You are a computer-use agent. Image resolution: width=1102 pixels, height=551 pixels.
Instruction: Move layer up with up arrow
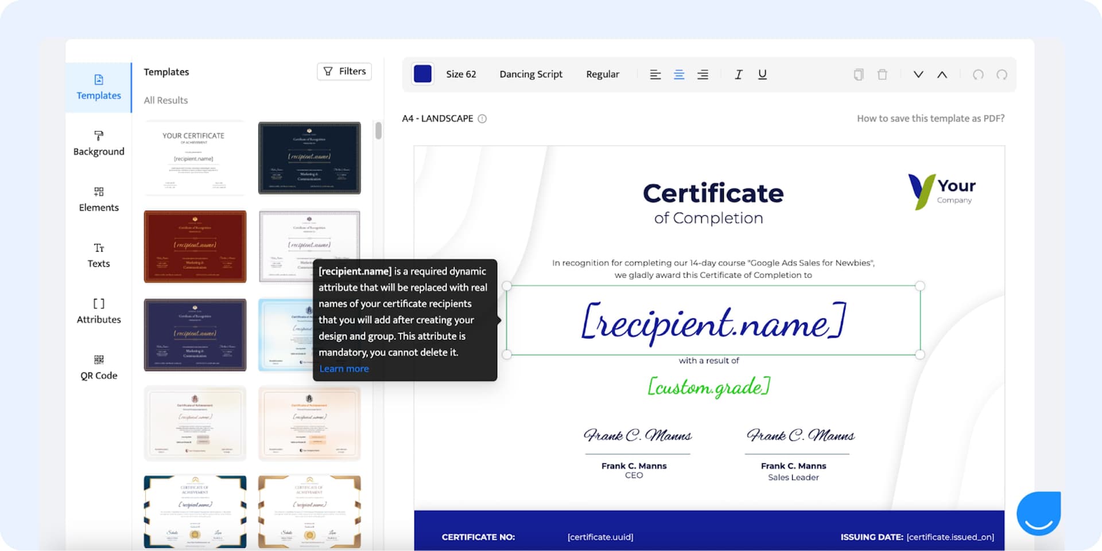click(x=942, y=75)
